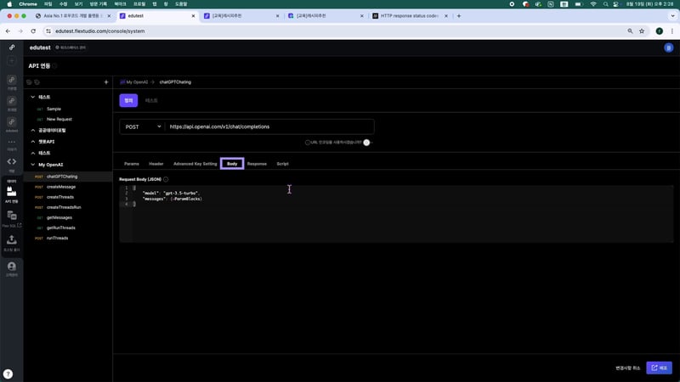Viewport: 680px width, 382px height.
Task: Select createThreadsRun in the API list
Action: coord(64,207)
